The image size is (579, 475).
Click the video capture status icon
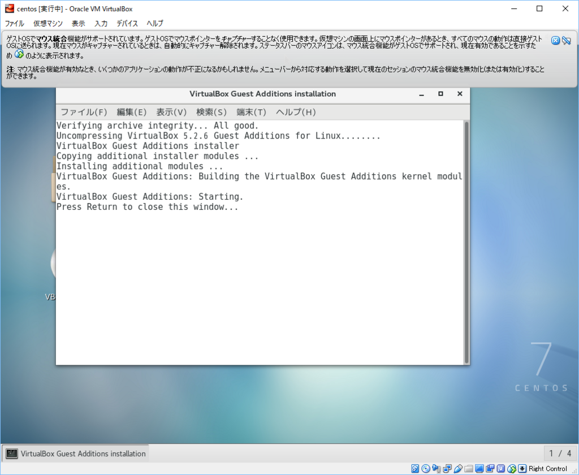click(x=490, y=469)
